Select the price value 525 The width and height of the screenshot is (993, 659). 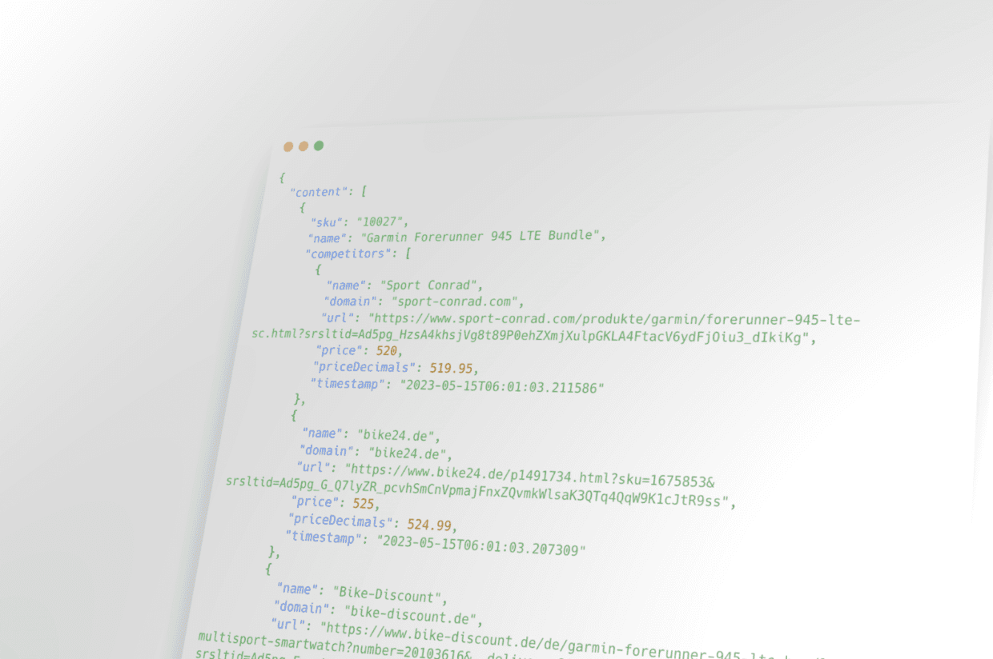[364, 504]
